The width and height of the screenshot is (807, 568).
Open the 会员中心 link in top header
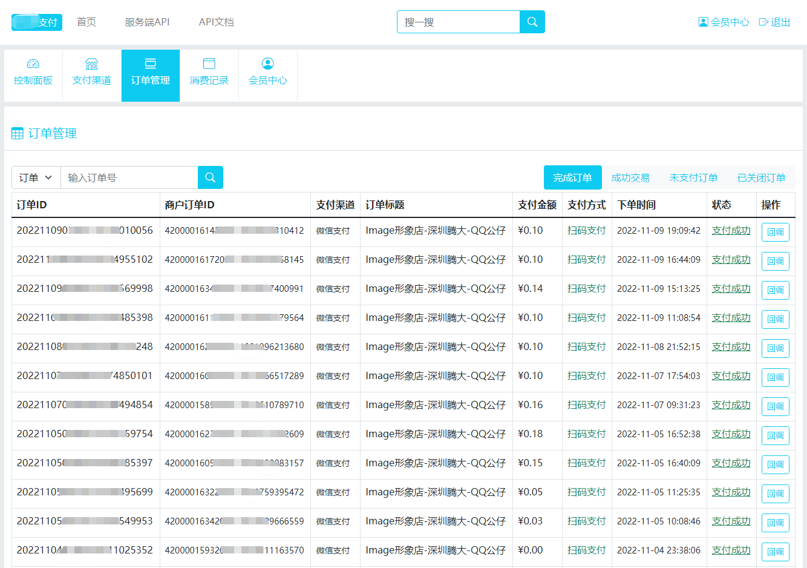click(724, 22)
